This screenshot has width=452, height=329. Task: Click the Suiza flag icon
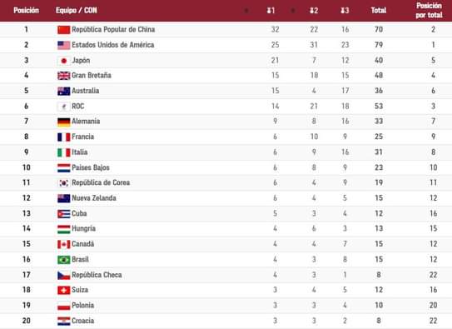pos(64,290)
